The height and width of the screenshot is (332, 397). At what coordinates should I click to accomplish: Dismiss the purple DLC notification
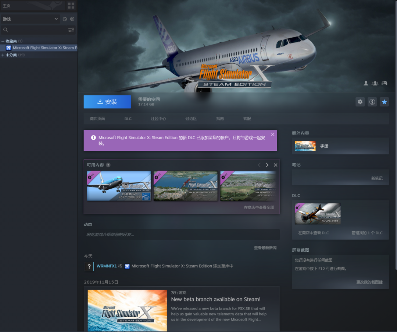273,134
